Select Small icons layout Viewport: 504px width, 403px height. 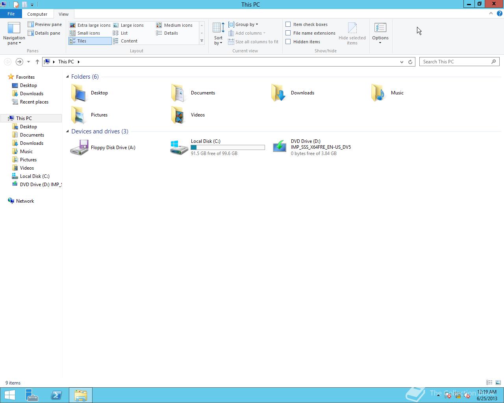pos(85,33)
